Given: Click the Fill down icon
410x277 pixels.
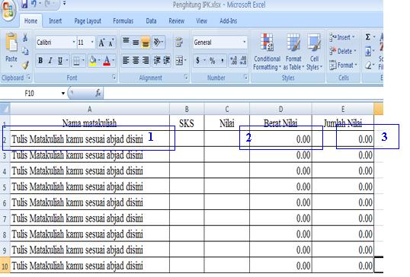Looking at the screenshot, I should (x=368, y=51).
